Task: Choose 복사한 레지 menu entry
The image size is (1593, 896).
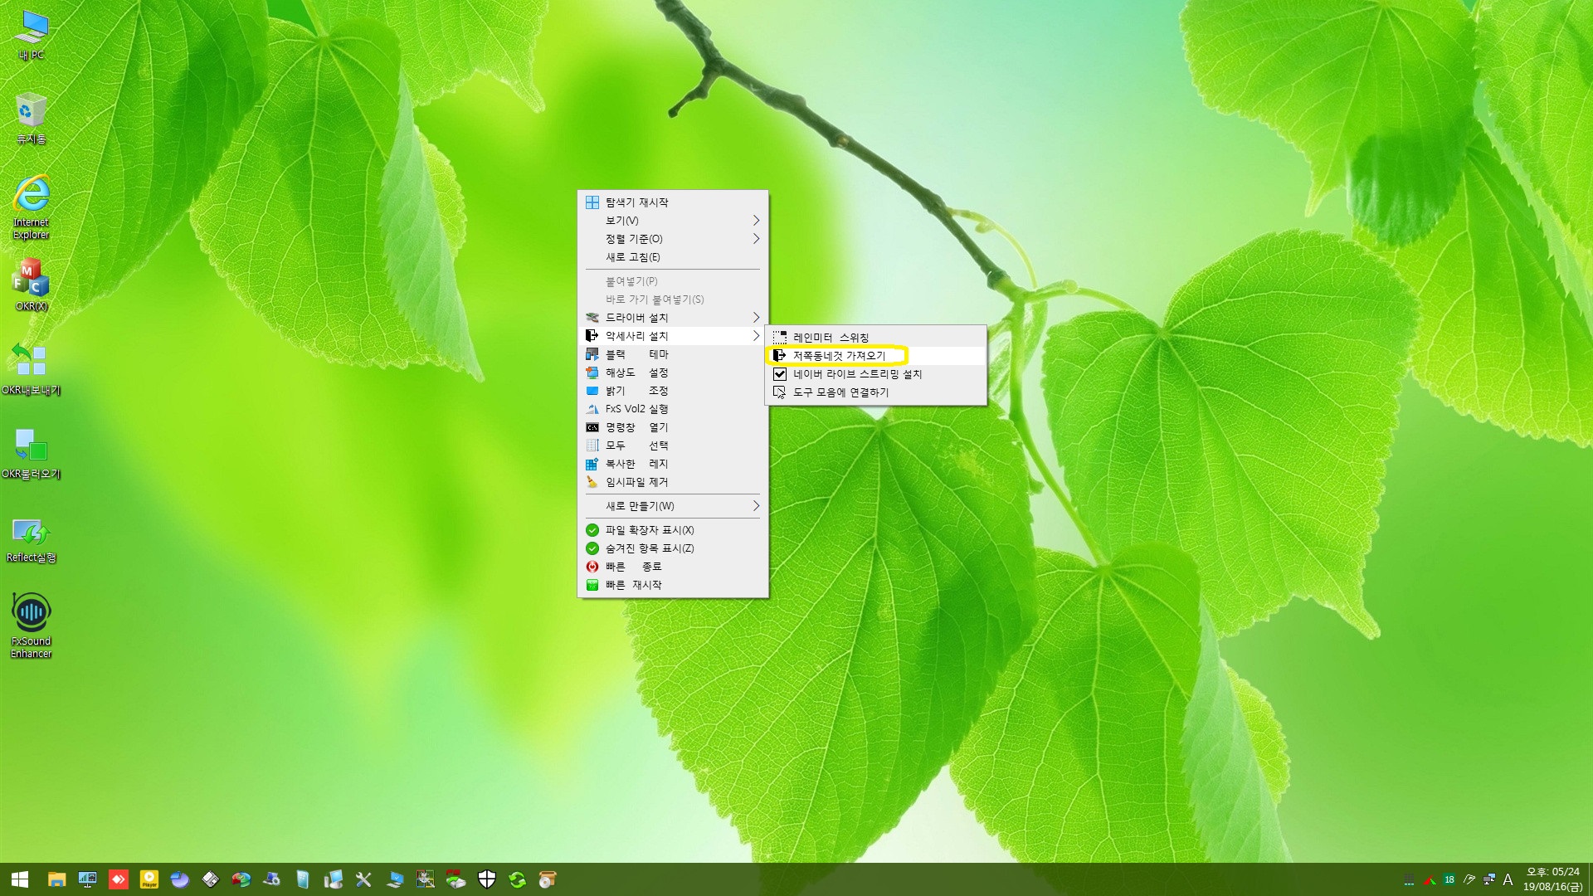Action: click(673, 464)
